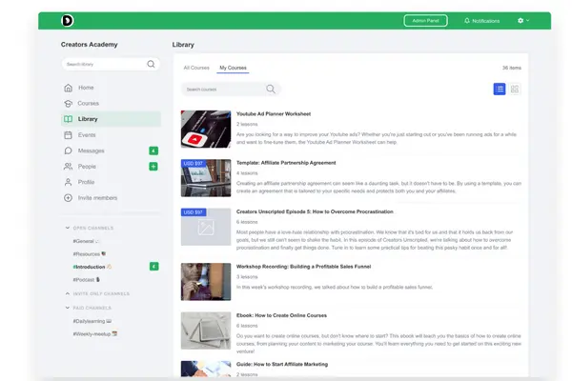Click Template: Affiliate Partnership Agreement title
572x381 pixels.
(x=286, y=163)
